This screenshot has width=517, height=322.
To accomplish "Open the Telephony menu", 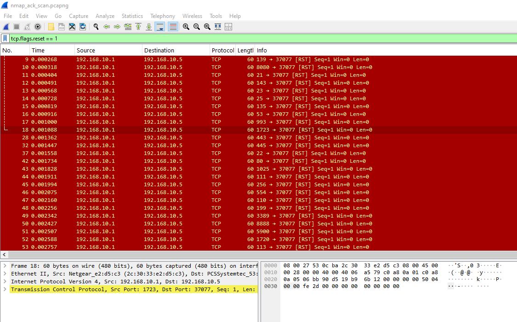I will [162, 16].
